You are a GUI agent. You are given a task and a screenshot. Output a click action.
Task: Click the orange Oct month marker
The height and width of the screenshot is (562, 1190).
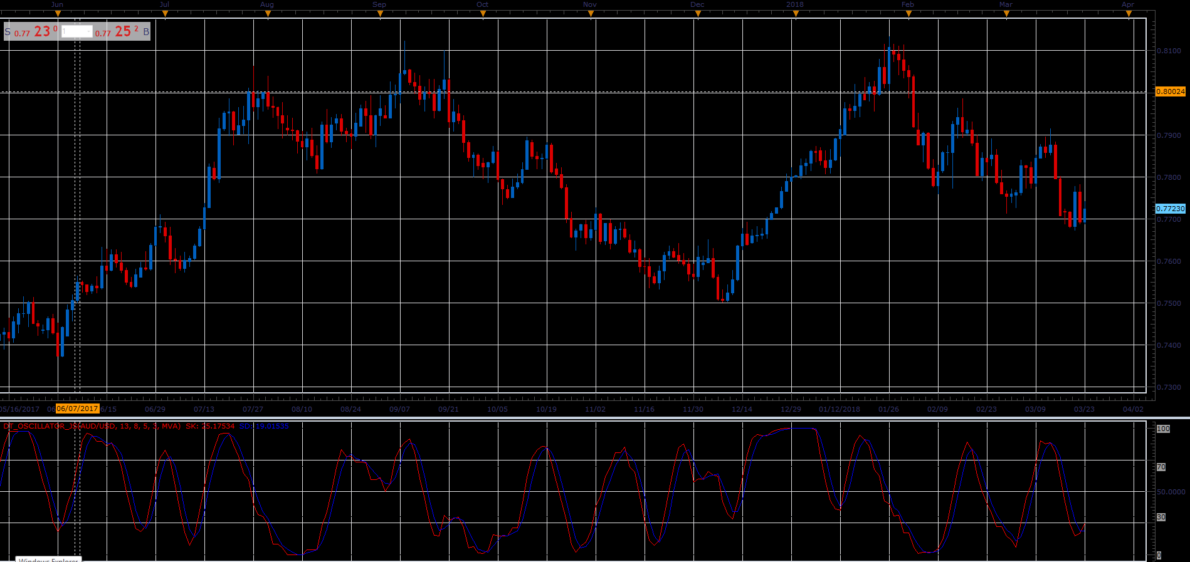coord(483,14)
